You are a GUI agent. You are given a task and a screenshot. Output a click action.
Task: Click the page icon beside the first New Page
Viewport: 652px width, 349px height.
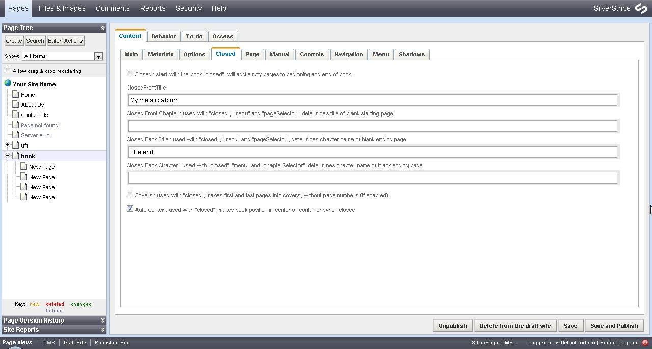click(x=24, y=166)
